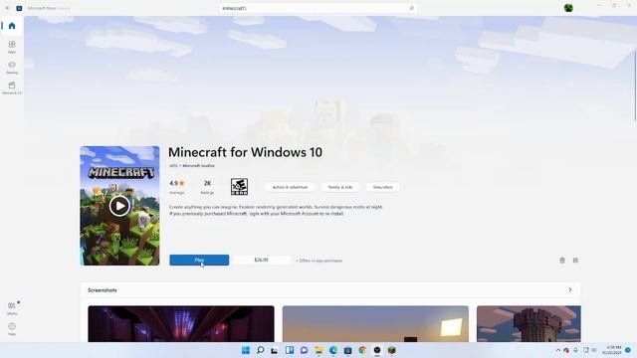Click the 4.9 star average rating
637x358 pixels.
point(177,187)
